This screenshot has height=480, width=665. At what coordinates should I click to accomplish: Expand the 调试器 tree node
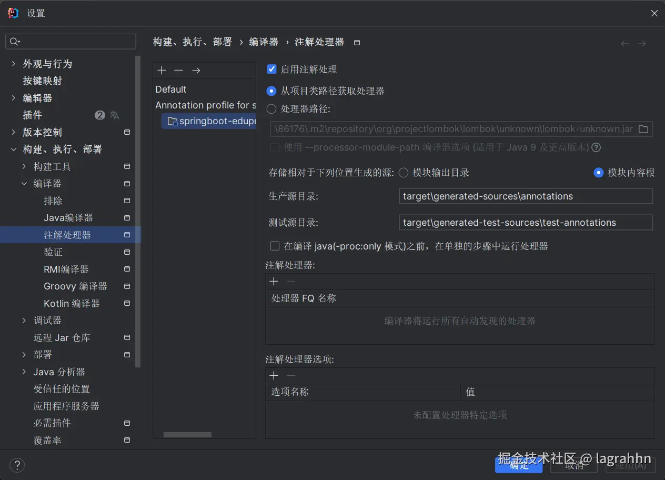tap(24, 320)
